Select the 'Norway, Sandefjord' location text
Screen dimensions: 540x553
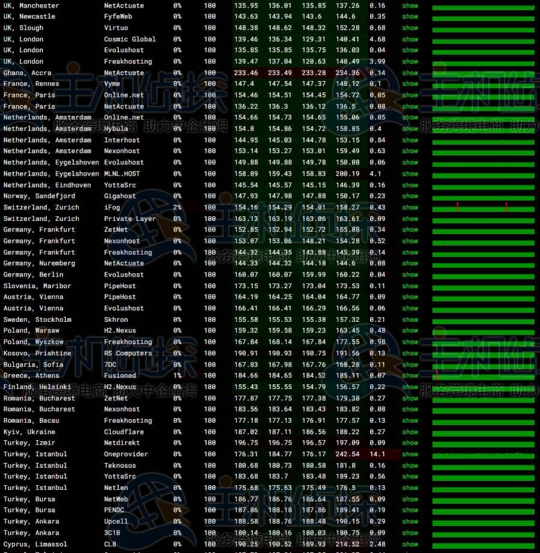[x=40, y=196]
